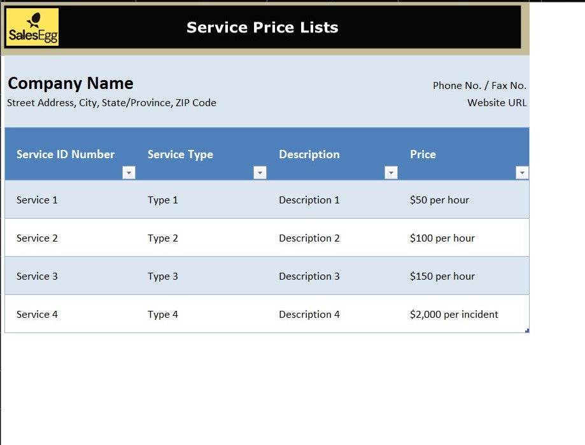Select the Company Name cell
Image resolution: width=585 pixels, height=445 pixels.
[x=71, y=83]
